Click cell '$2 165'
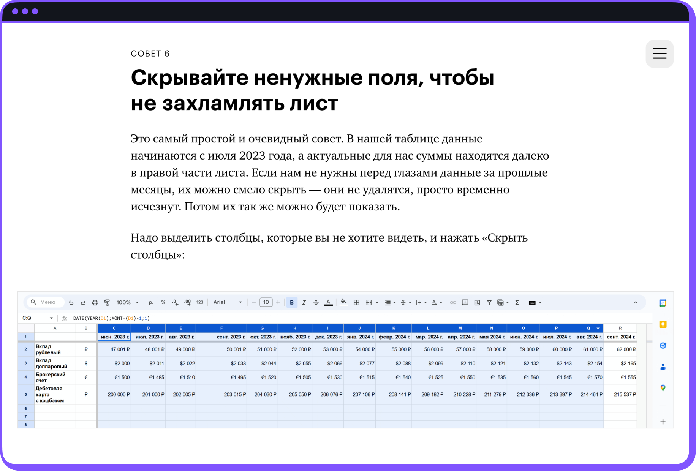Viewport: 696px width, 471px height. (x=620, y=364)
